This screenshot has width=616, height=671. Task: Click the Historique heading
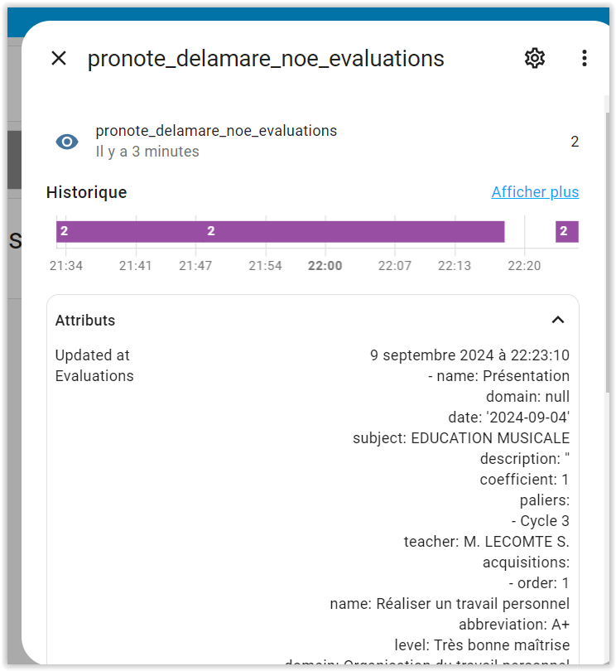[x=86, y=192]
